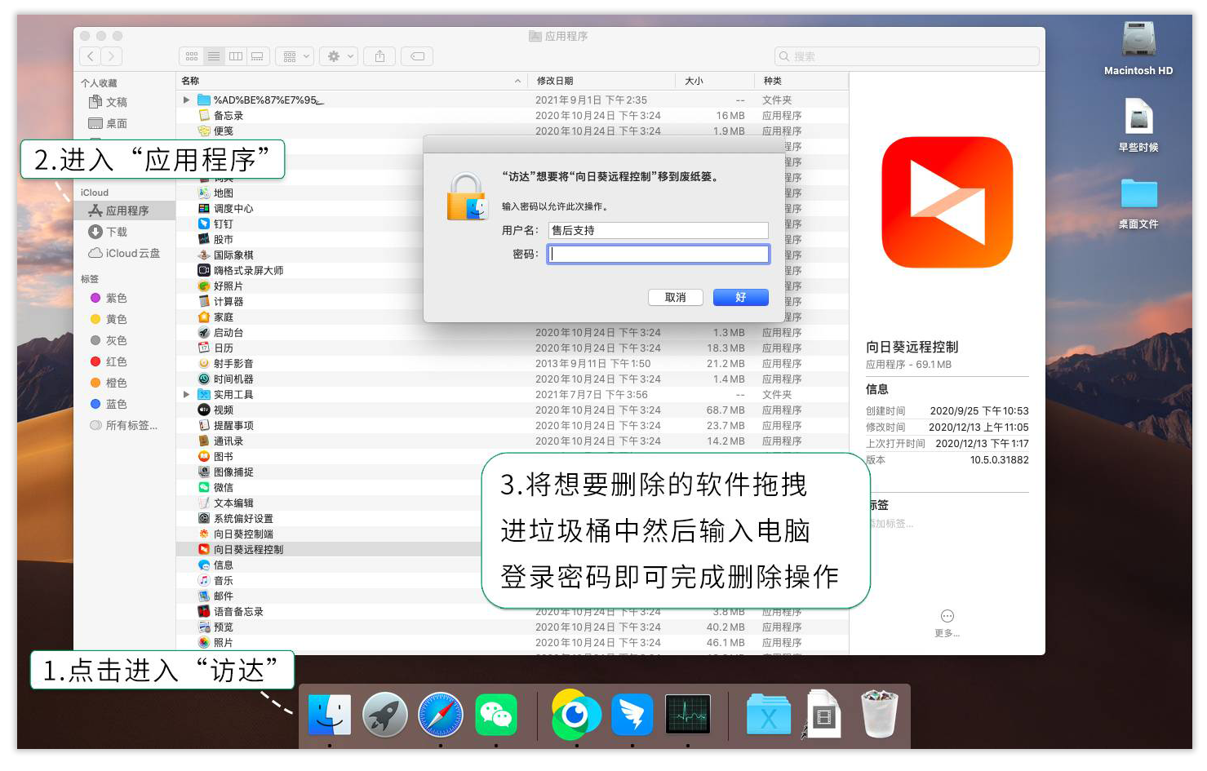Open Finder from the Dock

330,715
